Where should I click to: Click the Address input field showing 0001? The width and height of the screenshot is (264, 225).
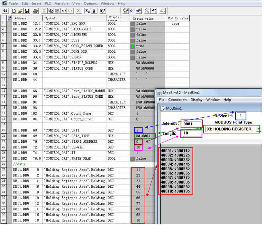[192, 124]
